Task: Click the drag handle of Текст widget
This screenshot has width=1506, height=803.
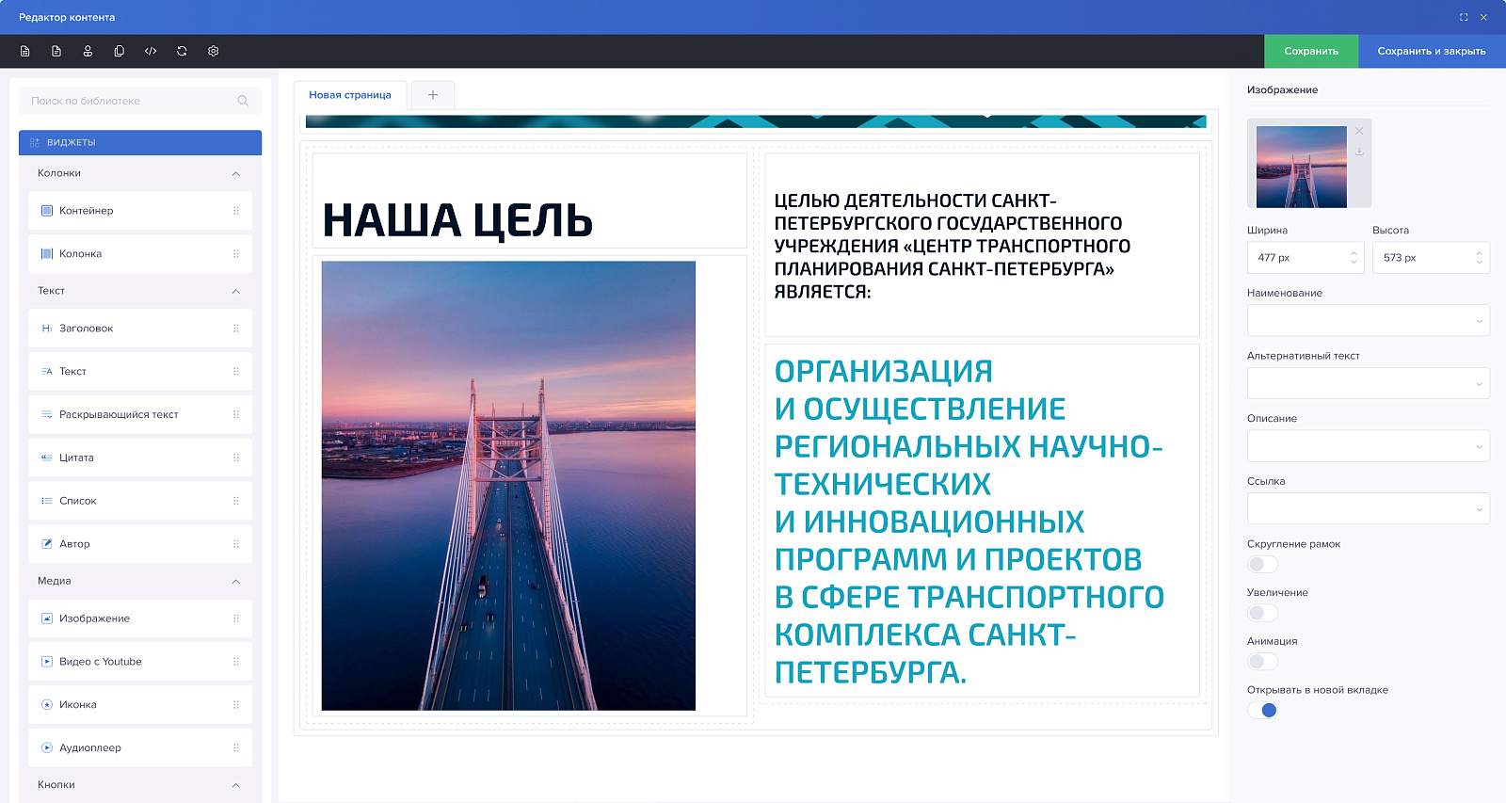Action: [x=236, y=372]
